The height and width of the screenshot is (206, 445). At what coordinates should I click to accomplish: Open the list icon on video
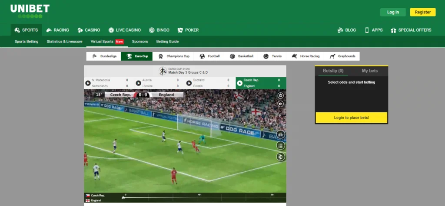tap(281, 146)
